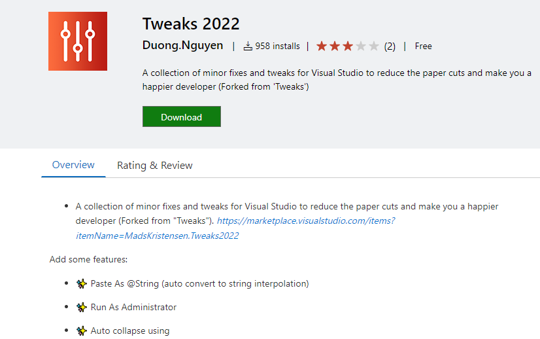Viewport: 540px width, 339px height.
Task: Click the Paste As @String feature text
Action: pyautogui.click(x=199, y=284)
